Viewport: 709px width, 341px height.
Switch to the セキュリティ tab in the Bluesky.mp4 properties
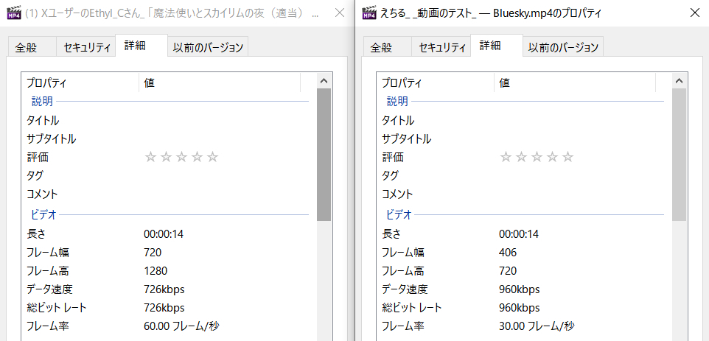(443, 47)
